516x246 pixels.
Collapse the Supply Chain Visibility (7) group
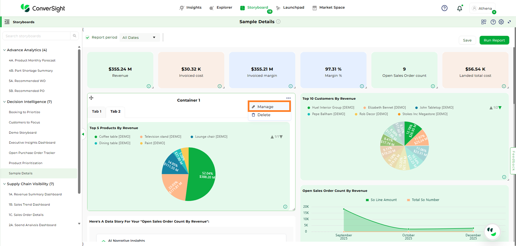pyautogui.click(x=4, y=184)
